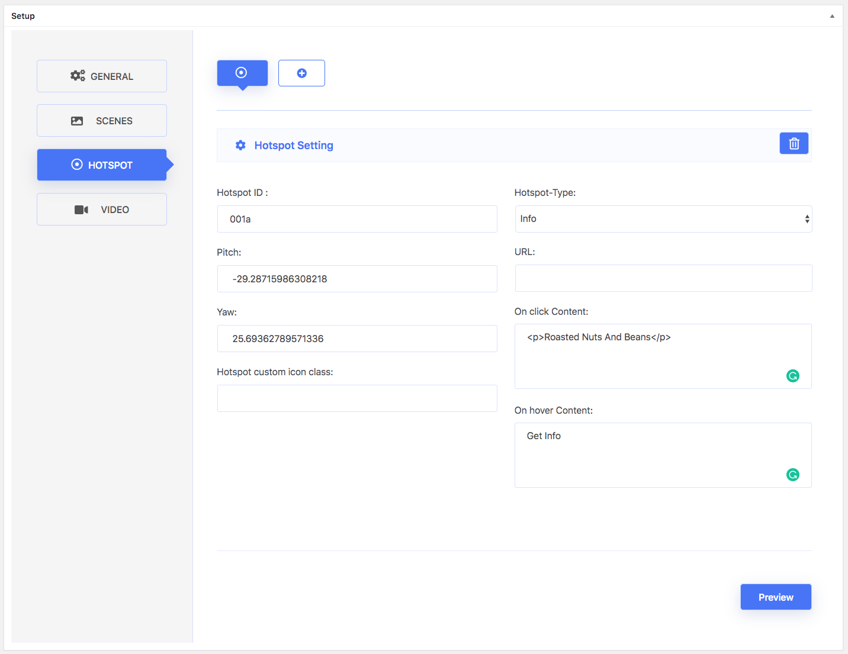848x654 pixels.
Task: Click the camera icon on VIDEO tab
Action: (x=81, y=210)
